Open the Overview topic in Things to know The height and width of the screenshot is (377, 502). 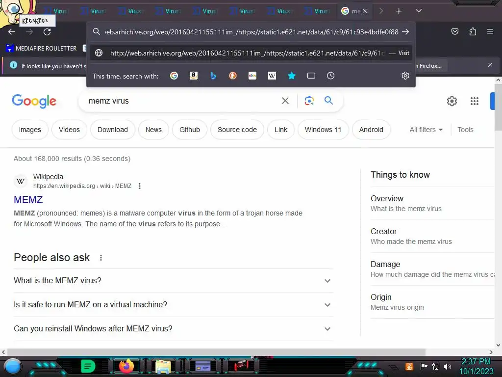[x=432, y=203]
